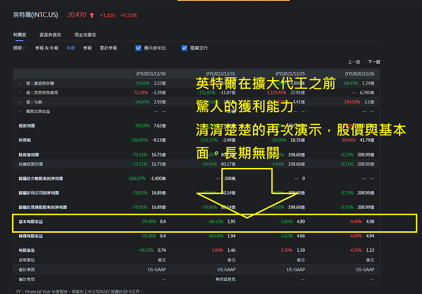Image resolution: width=422 pixels, height=294 pixels.
Task: Select the 年報 period option
Action: [71, 48]
